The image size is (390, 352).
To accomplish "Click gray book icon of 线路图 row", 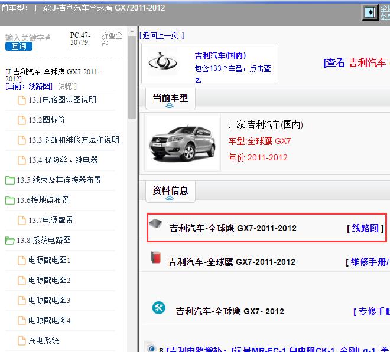I will click(x=155, y=223).
